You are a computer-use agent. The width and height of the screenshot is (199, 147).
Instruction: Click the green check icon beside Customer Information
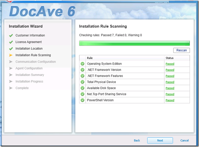point(11,35)
